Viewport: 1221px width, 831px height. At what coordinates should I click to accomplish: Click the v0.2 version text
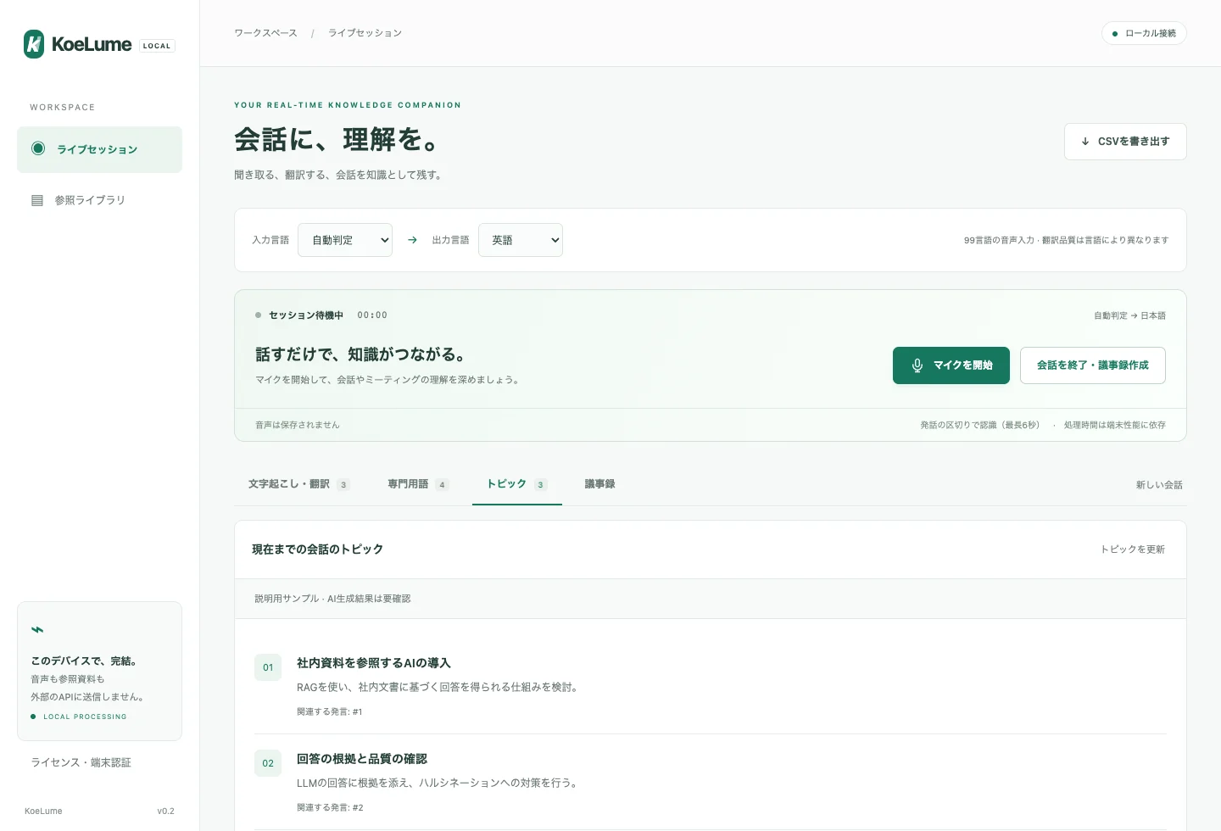coord(165,811)
